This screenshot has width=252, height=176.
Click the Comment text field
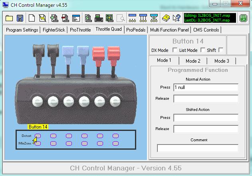point(198,148)
